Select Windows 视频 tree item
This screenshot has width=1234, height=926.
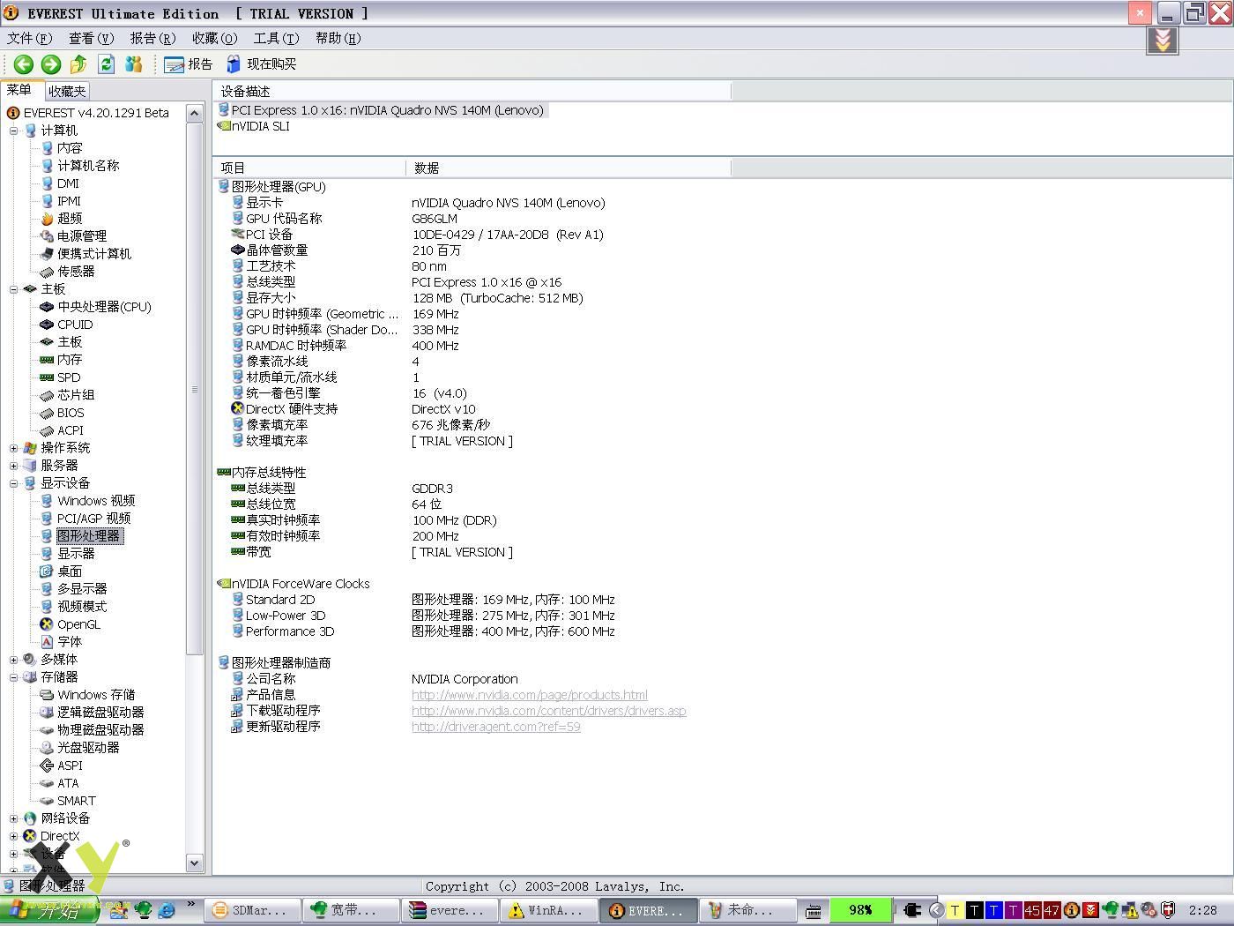tap(96, 501)
